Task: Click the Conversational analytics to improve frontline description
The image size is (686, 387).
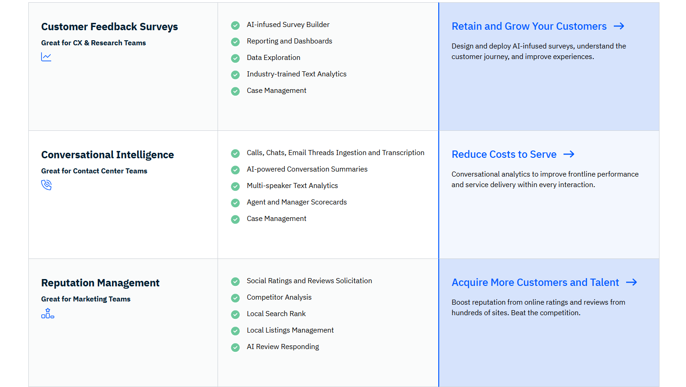Action: point(545,179)
